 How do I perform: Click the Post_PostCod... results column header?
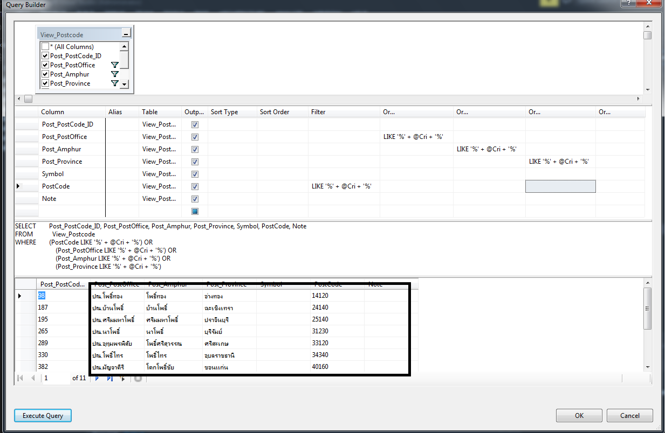tap(63, 284)
